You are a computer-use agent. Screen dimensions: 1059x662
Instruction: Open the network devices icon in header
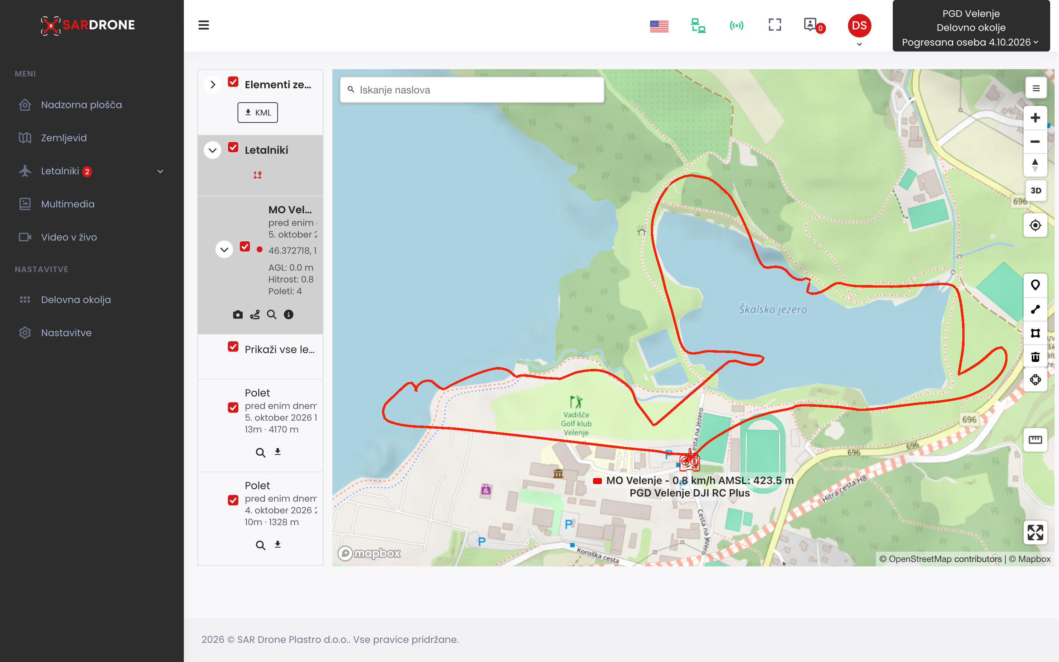click(x=698, y=25)
